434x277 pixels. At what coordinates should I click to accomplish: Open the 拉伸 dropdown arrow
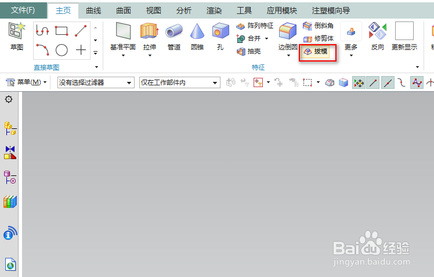coord(150,56)
